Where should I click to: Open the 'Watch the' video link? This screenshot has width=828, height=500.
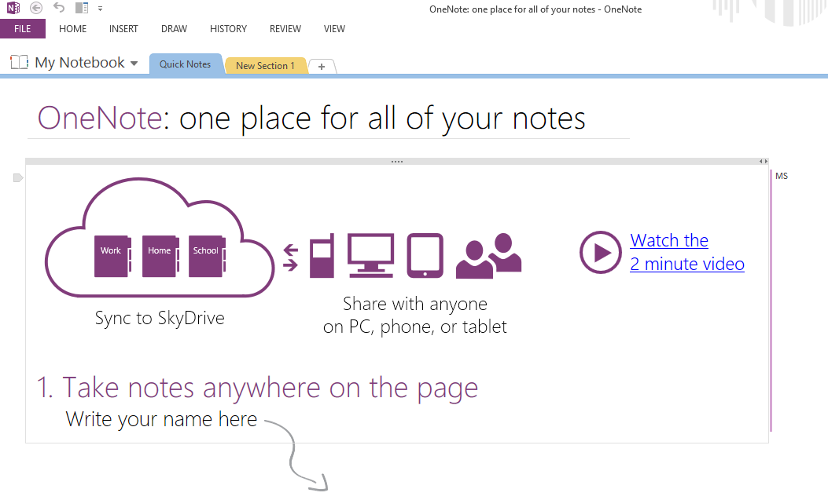coord(669,241)
